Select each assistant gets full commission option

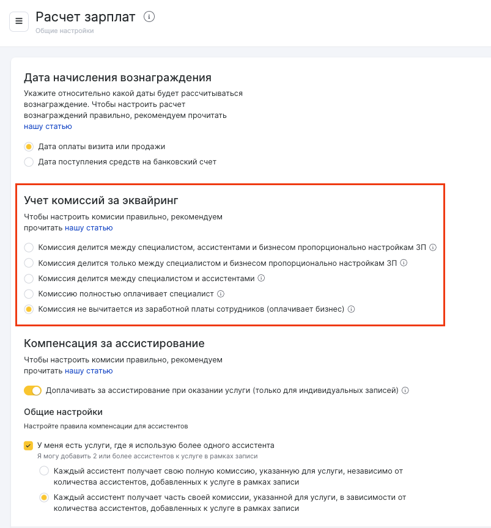pyautogui.click(x=44, y=471)
